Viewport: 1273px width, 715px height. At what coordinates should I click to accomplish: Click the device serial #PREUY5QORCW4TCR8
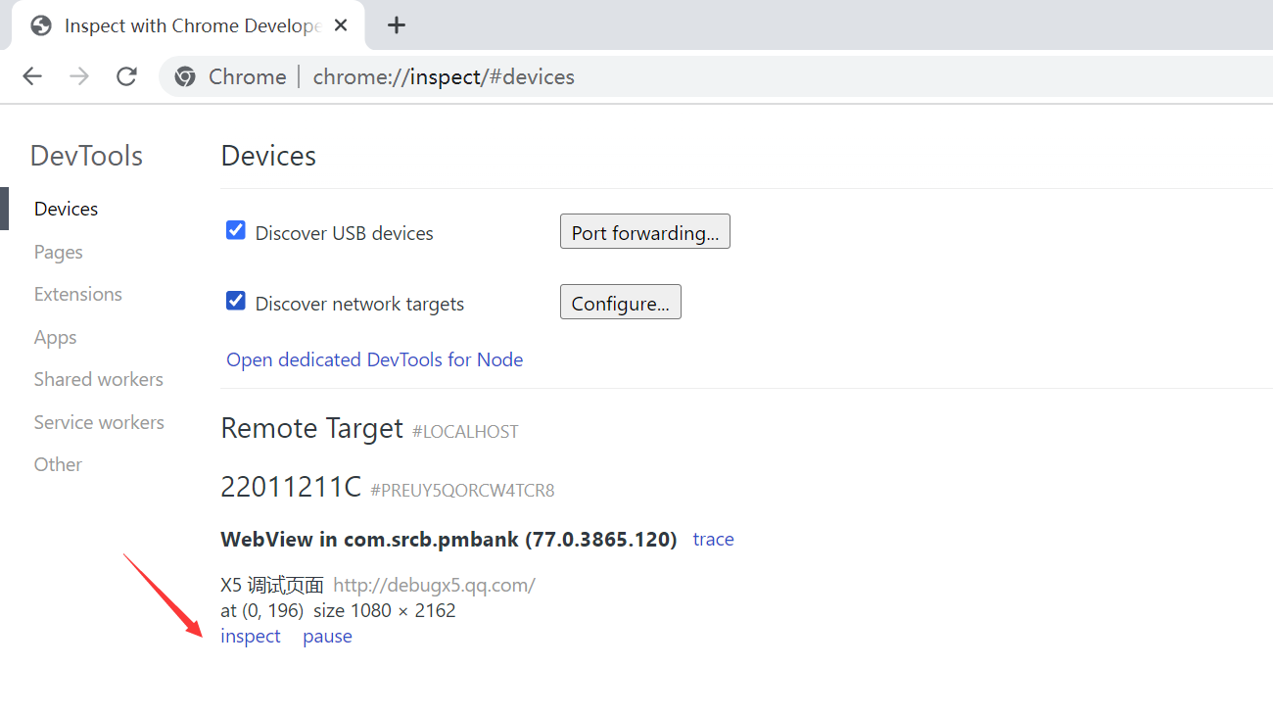[x=463, y=491]
